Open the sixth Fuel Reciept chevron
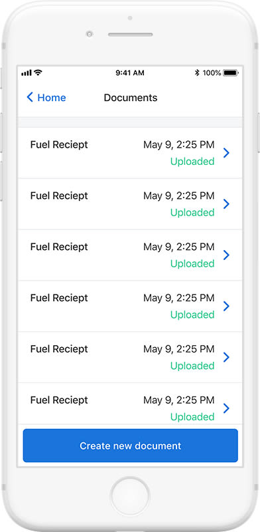The width and height of the screenshot is (260, 532). click(x=226, y=408)
